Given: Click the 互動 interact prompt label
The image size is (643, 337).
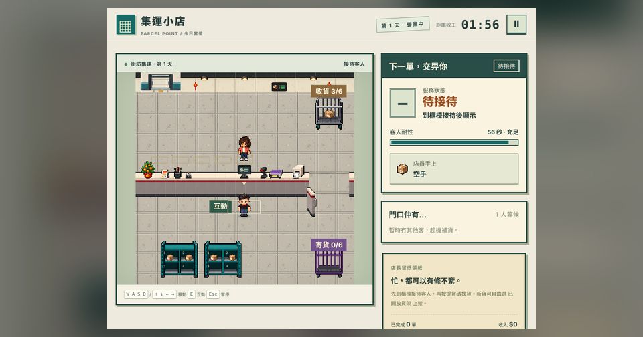Looking at the screenshot, I should coord(220,206).
